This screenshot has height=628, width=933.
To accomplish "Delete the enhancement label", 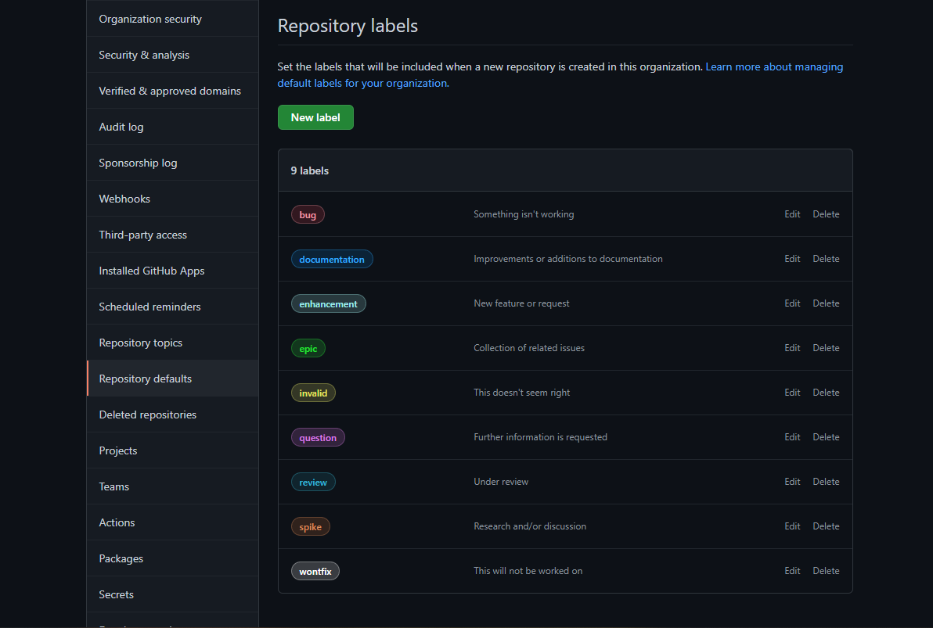I will click(x=826, y=303).
